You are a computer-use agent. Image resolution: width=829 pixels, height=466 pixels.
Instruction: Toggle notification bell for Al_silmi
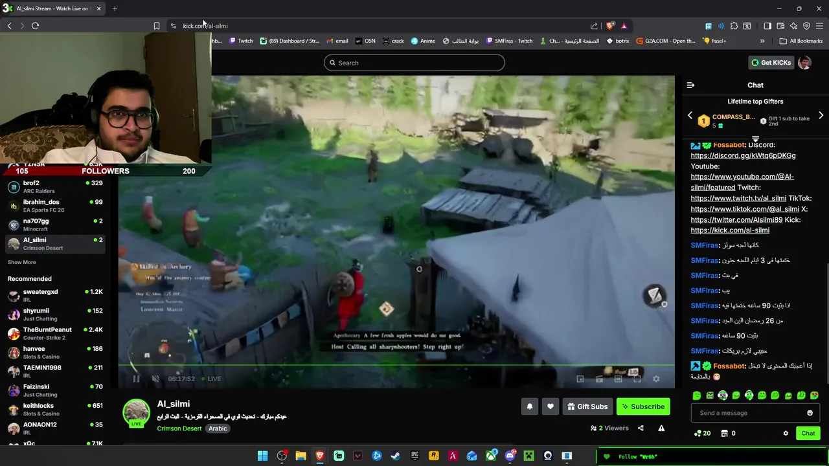click(x=529, y=406)
